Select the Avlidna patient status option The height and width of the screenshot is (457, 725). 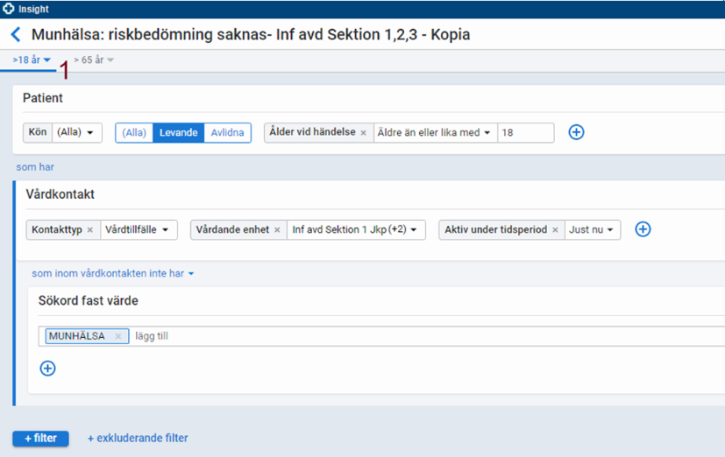(x=227, y=132)
